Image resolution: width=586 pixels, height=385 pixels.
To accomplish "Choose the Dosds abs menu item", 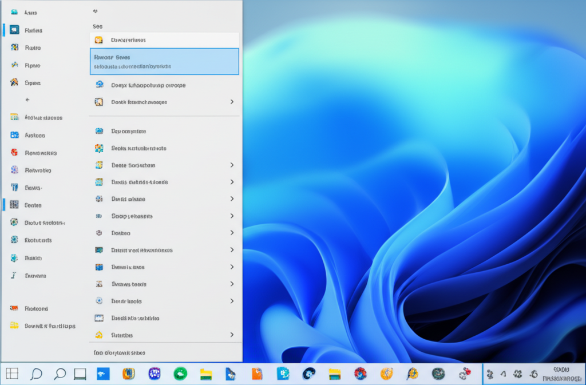I will [135, 318].
